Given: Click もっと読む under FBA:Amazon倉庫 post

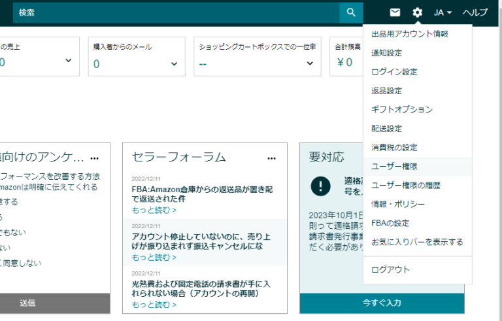Looking at the screenshot, I should tap(154, 210).
